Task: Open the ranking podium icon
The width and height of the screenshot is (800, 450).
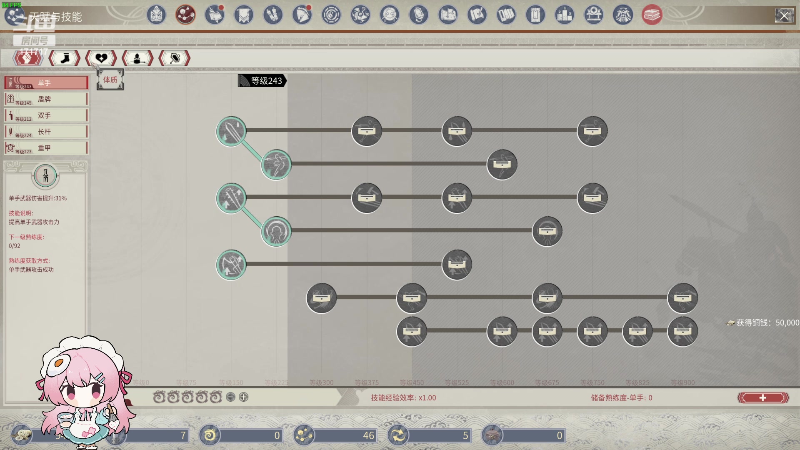Action: pyautogui.click(x=564, y=15)
